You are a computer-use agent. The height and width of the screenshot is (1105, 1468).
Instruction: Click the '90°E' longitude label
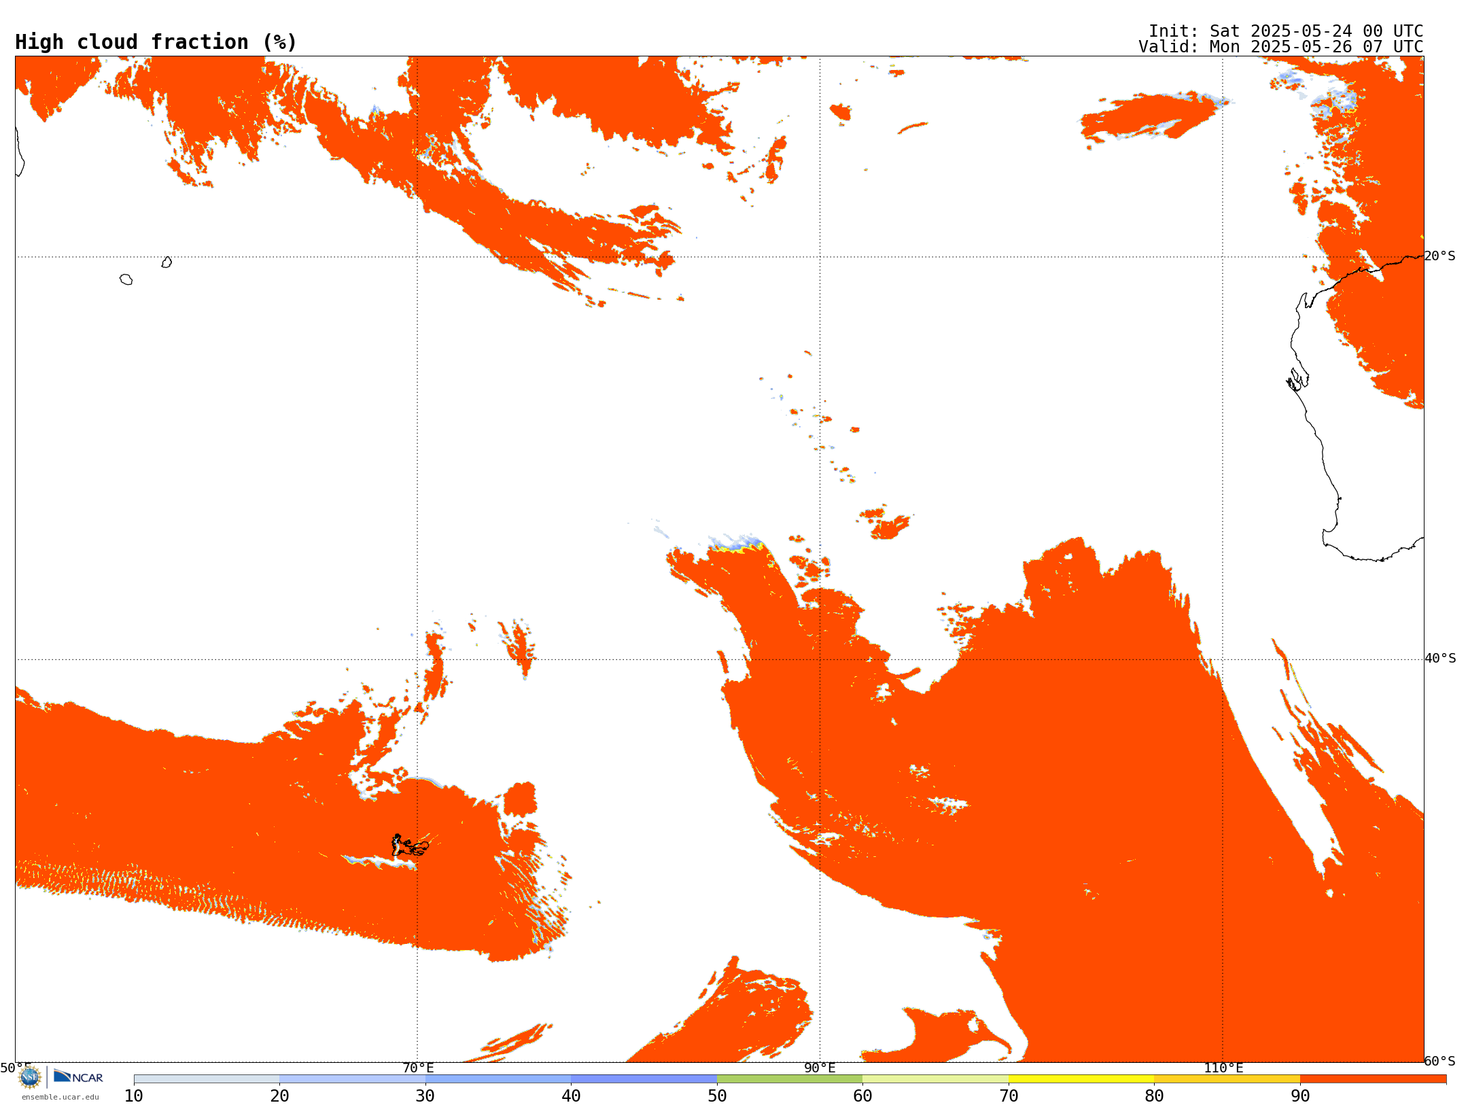(820, 1068)
